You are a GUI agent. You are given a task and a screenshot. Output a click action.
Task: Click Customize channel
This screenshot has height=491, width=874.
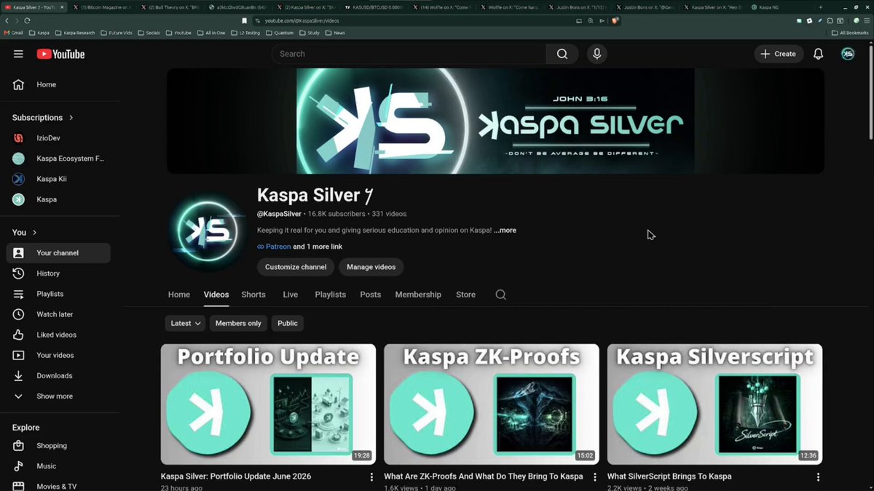pyautogui.click(x=296, y=267)
